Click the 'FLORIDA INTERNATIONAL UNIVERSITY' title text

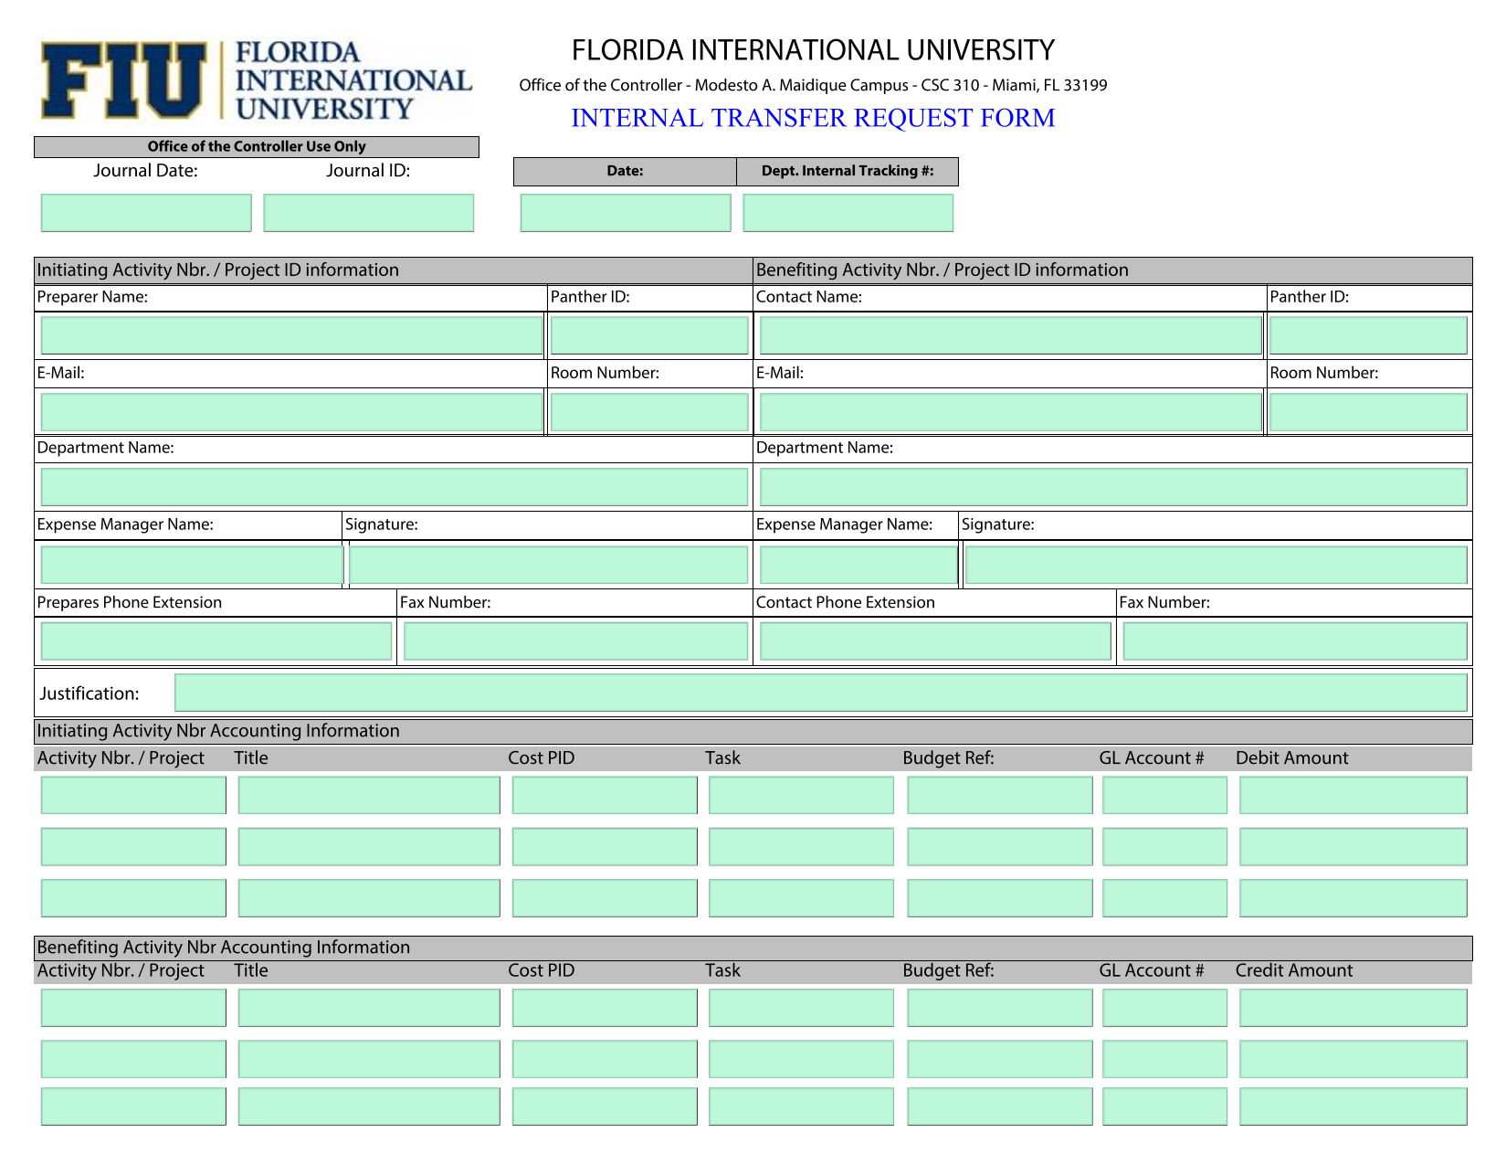click(813, 49)
